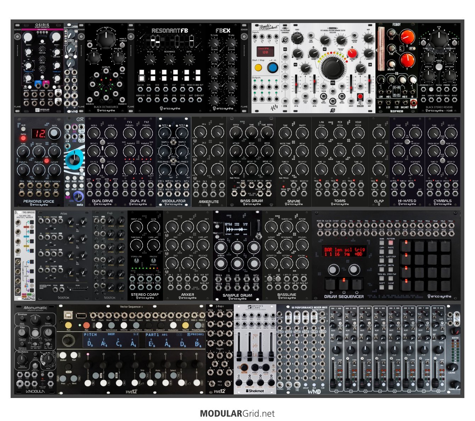Viewport: 475px width, 421px height.
Task: Tap the play pad on the Drum Sequencer
Action: tap(330, 284)
